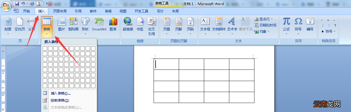Open the 符号 Omega symbol menu
This screenshot has height=112, width=351.
(298, 26)
